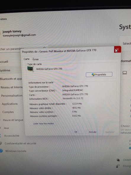
Task: Click the shield icon on Propriétés button
Action: [93, 74]
